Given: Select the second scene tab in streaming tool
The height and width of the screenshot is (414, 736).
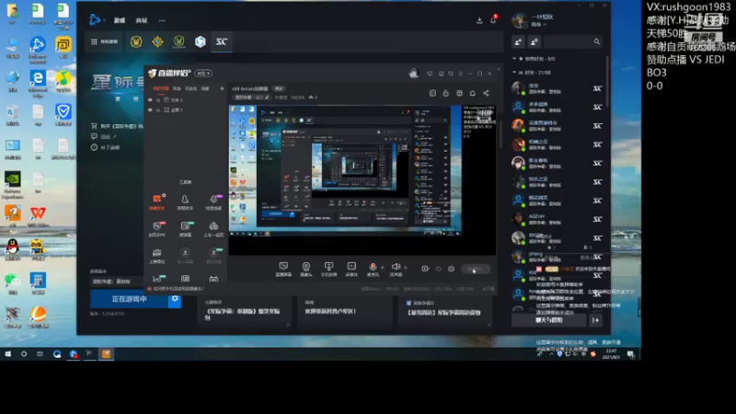Looking at the screenshot, I should [x=177, y=88].
